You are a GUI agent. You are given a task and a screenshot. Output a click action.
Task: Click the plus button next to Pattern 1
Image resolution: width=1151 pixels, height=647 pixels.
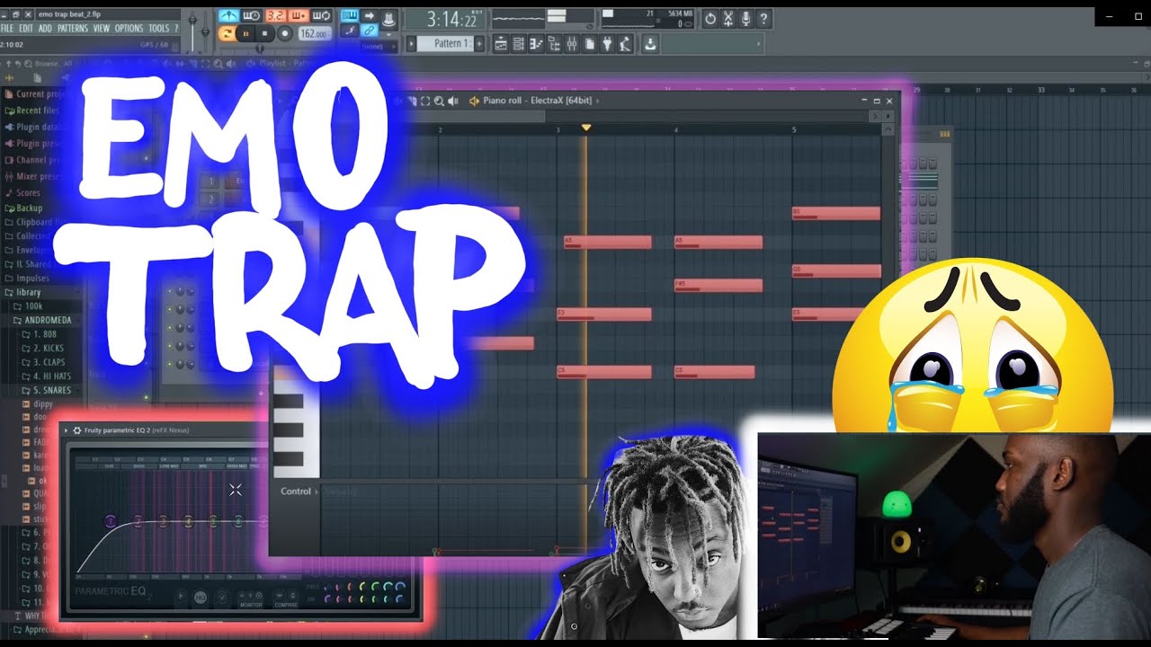click(x=478, y=44)
